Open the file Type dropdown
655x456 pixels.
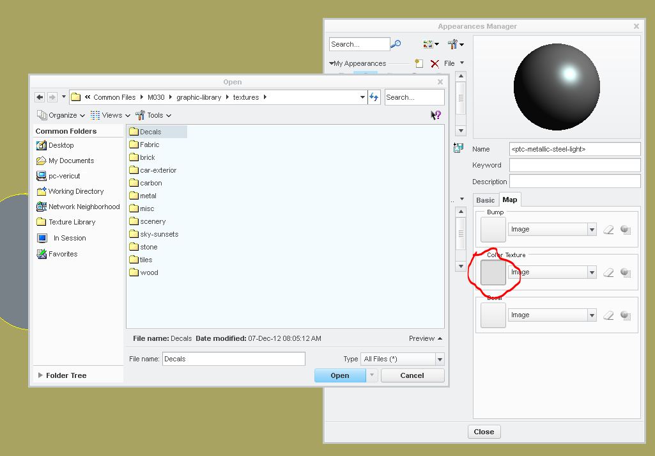click(x=403, y=359)
